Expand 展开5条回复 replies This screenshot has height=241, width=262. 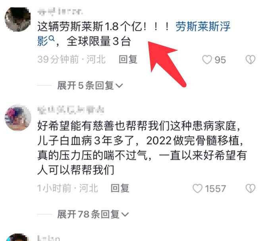click(x=90, y=86)
